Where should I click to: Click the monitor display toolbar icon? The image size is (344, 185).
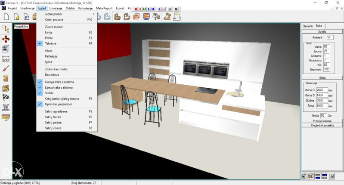pyautogui.click(x=146, y=17)
